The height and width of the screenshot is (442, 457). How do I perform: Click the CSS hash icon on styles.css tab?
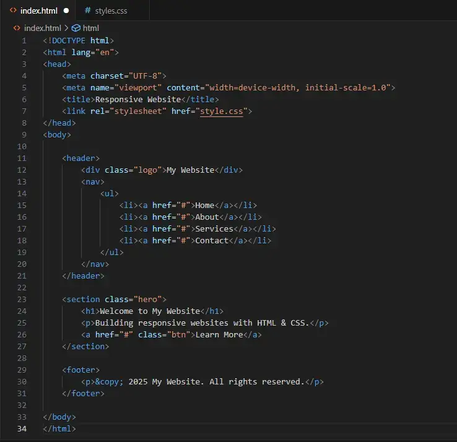point(87,11)
